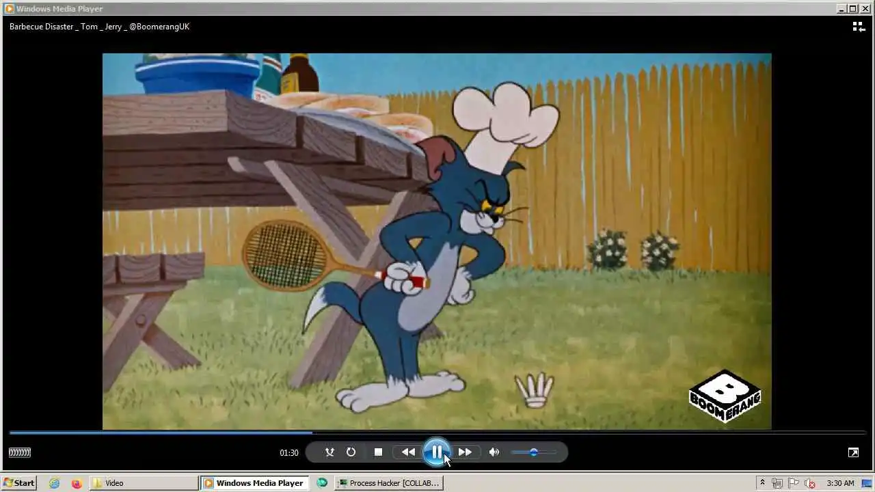Image resolution: width=875 pixels, height=492 pixels.
Task: Click the rewind previous button
Action: pos(408,452)
